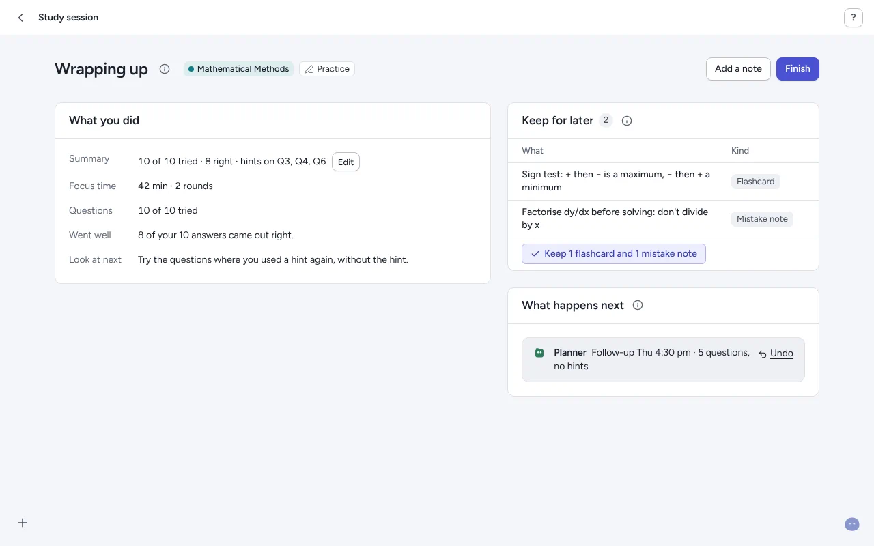874x546 pixels.
Task: Undo the planned follow-up
Action: click(x=776, y=354)
